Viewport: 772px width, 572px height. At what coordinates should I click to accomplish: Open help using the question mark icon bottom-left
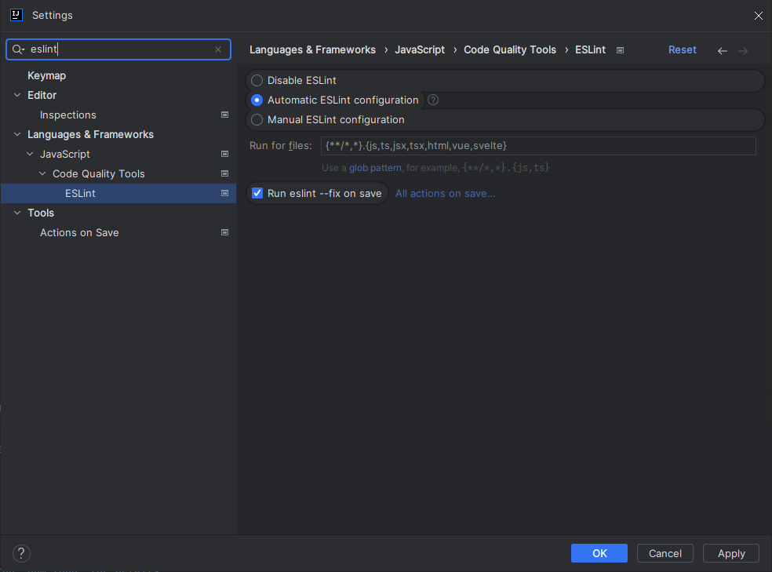coord(21,553)
